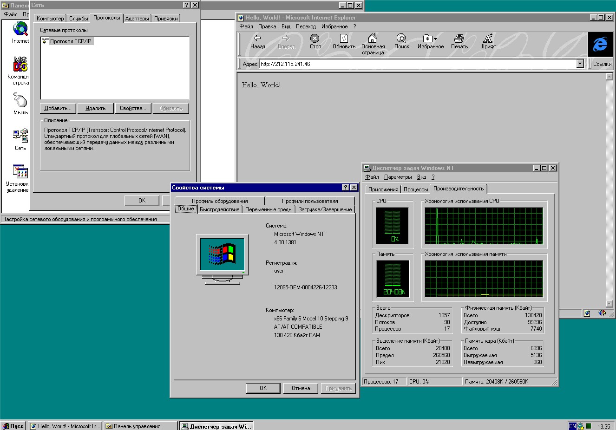Click the Назад (Back) toolbar icon in Internet Explorer
This screenshot has height=430, width=616.
[257, 41]
